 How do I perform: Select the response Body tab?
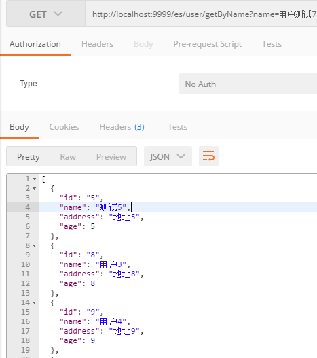click(x=19, y=127)
